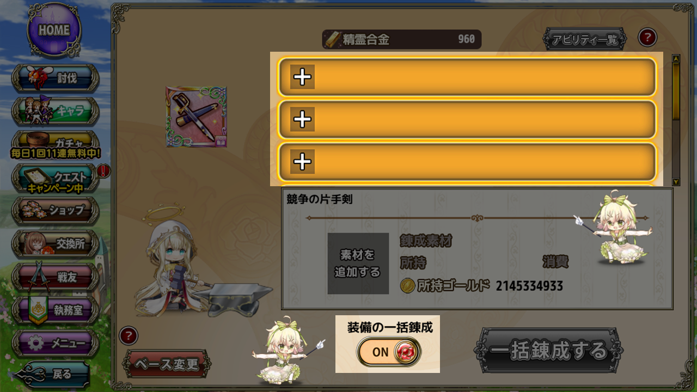Image resolution: width=697 pixels, height=392 pixels.
Task: Open the キャラ menu
Action: (x=56, y=112)
